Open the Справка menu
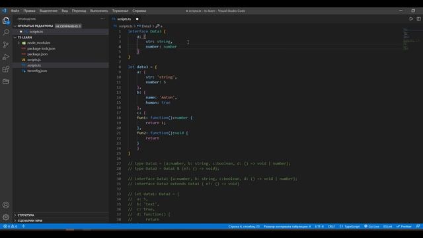423x238 pixels. coord(139,11)
